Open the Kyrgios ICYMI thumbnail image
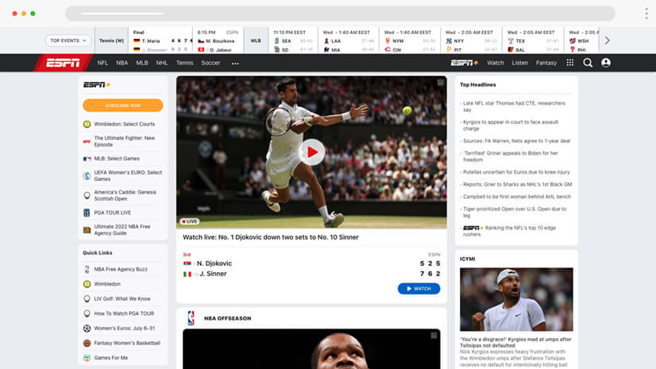Image resolution: width=656 pixels, height=369 pixels. (x=515, y=299)
